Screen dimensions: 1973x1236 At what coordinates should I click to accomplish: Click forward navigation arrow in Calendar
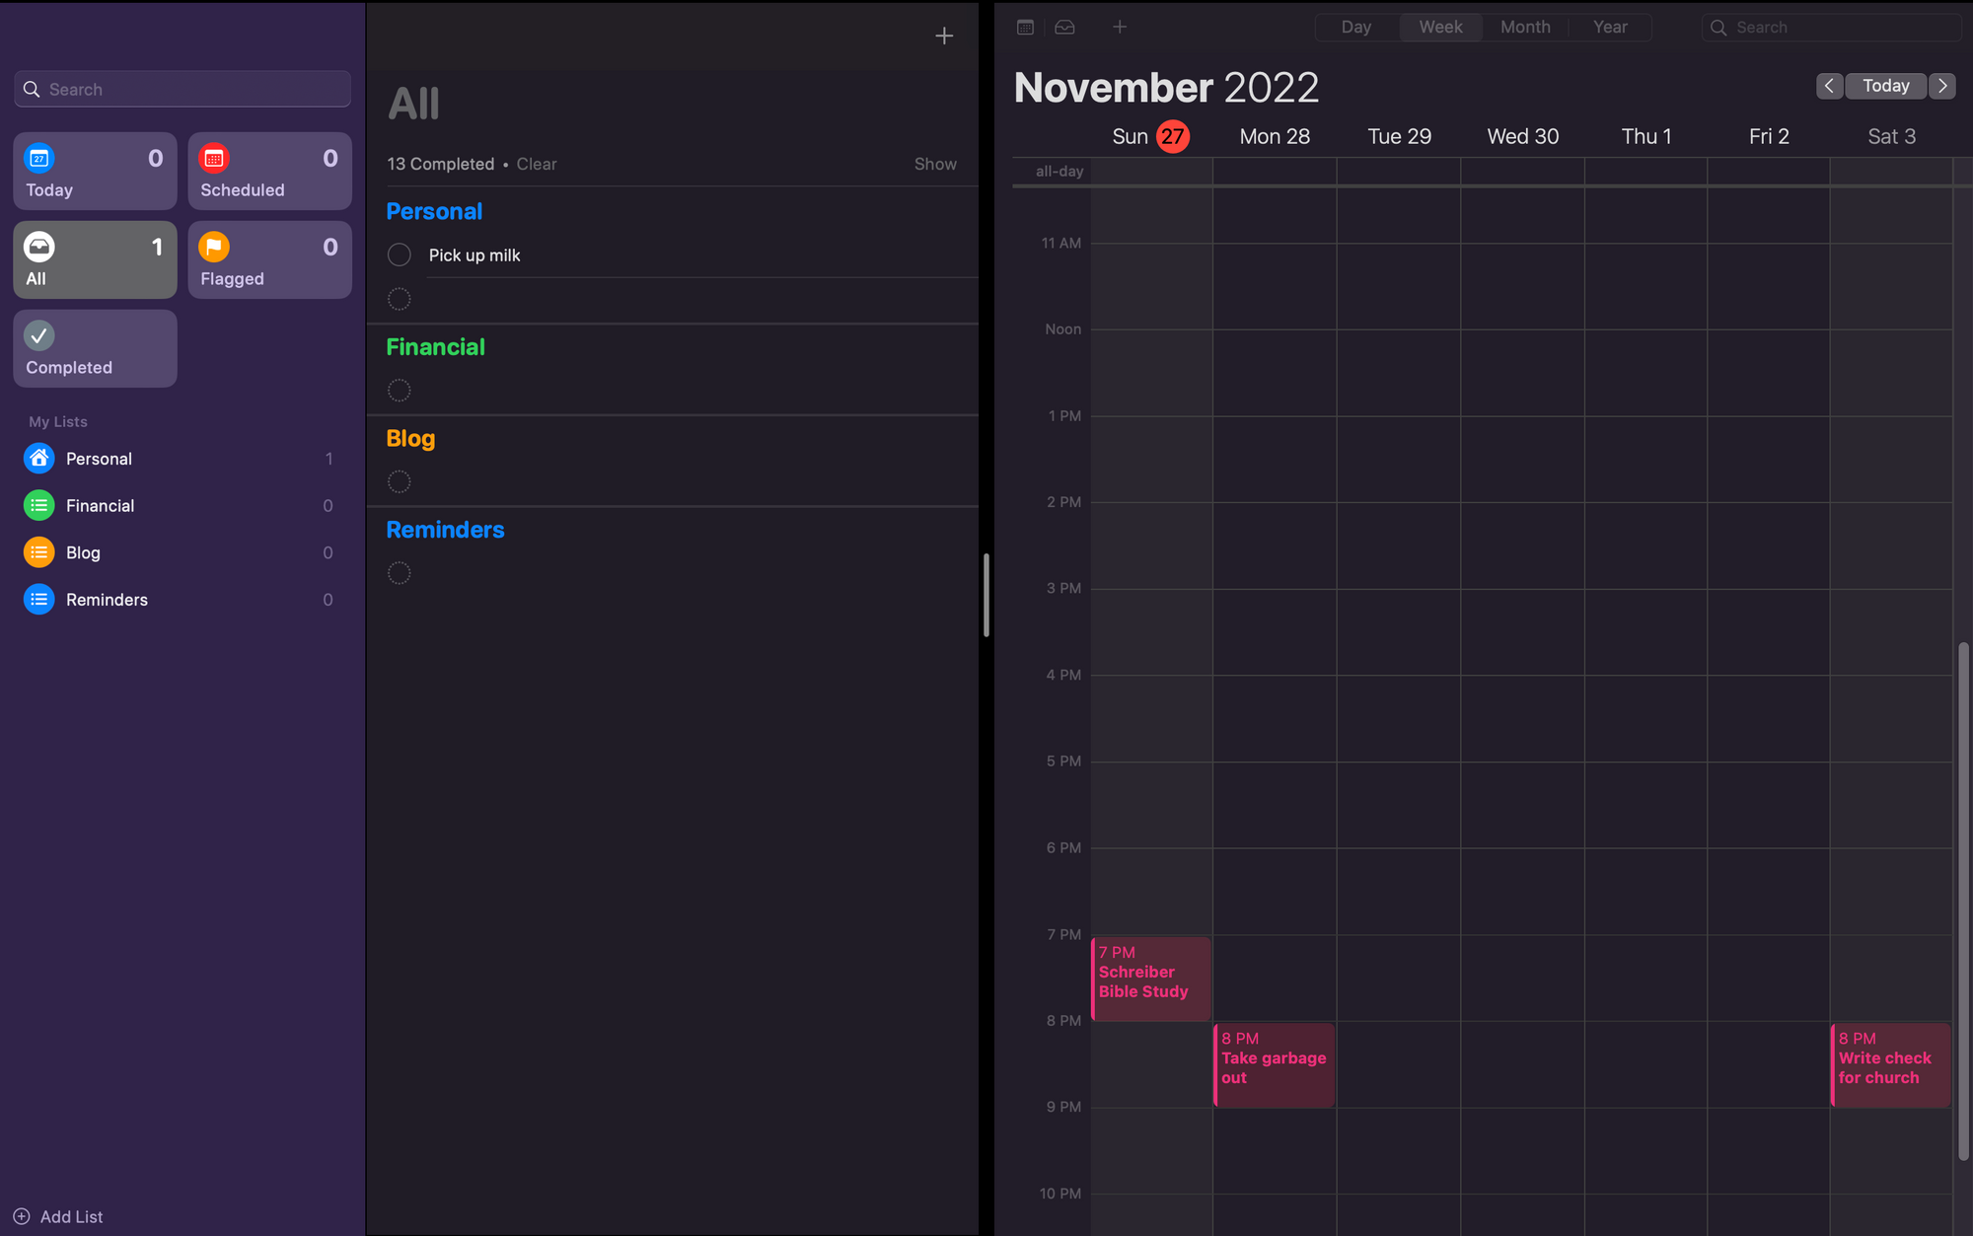click(1943, 86)
